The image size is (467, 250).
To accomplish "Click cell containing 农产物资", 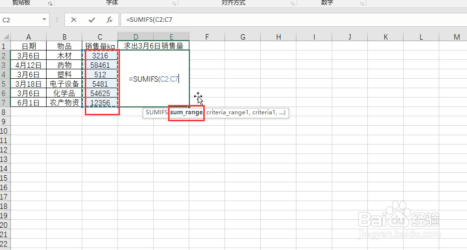I will [x=64, y=102].
